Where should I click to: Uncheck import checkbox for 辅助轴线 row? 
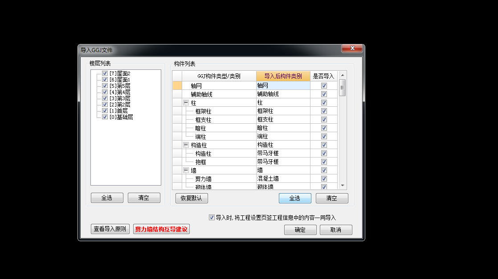coord(324,94)
